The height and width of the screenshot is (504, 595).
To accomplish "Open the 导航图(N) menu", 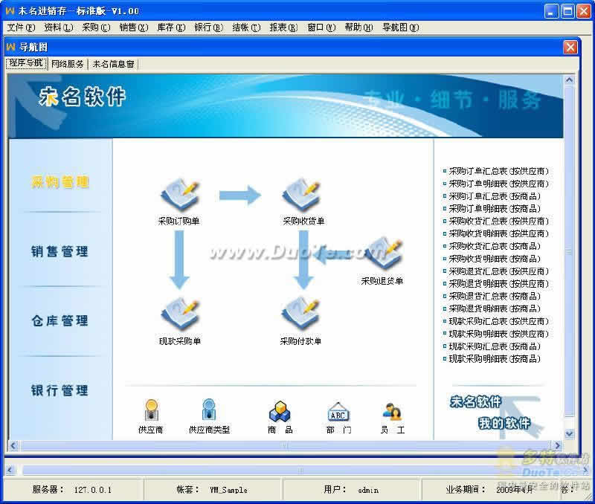I will tap(400, 28).
